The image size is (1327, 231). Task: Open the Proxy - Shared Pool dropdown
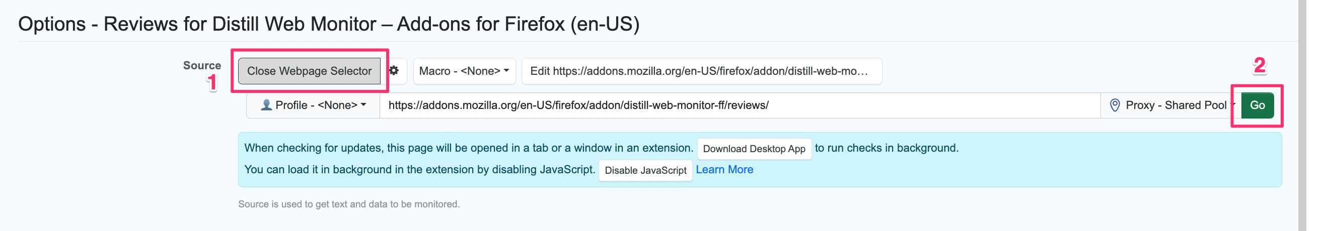pos(1175,105)
